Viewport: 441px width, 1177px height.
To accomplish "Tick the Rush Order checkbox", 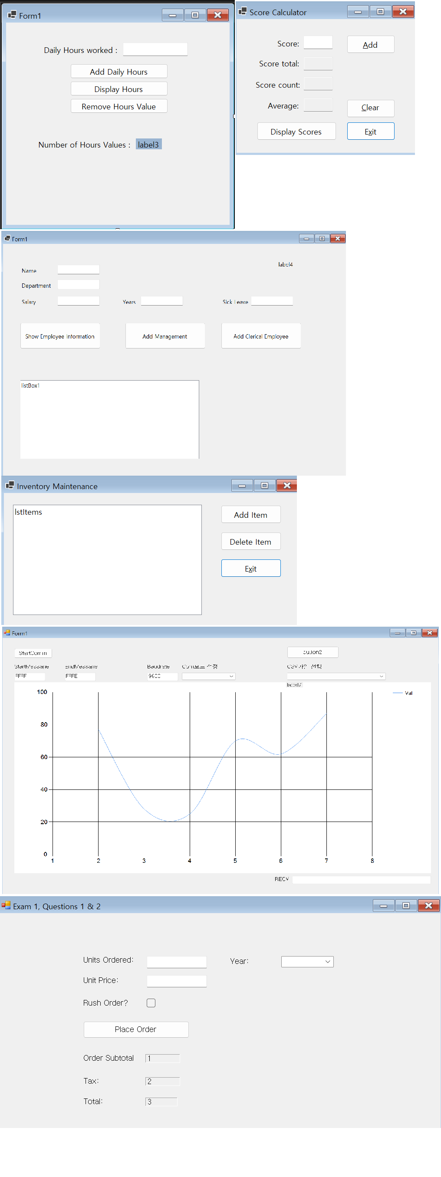I will point(151,1003).
